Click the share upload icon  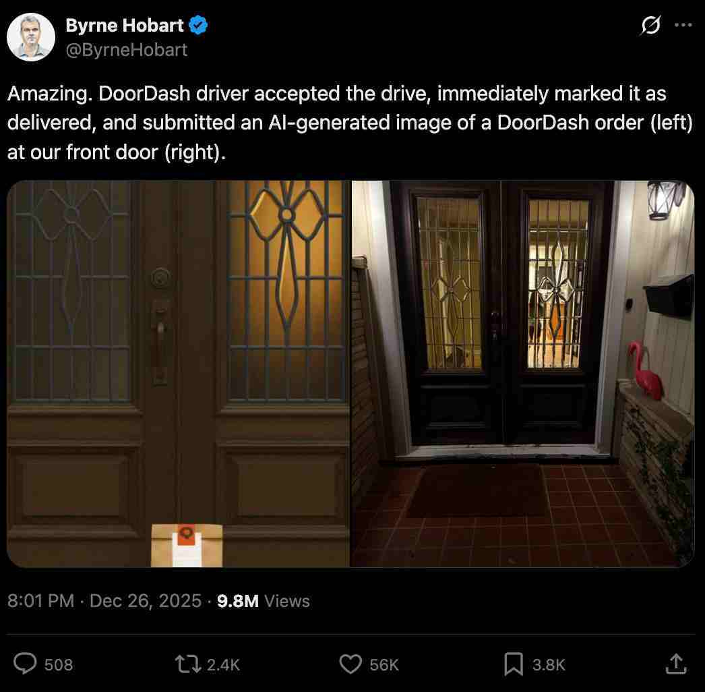pyautogui.click(x=676, y=664)
